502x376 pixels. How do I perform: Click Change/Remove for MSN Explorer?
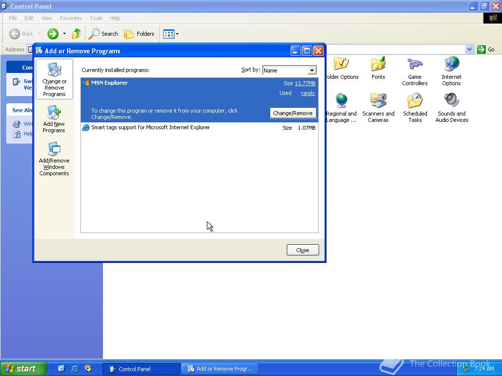(293, 113)
